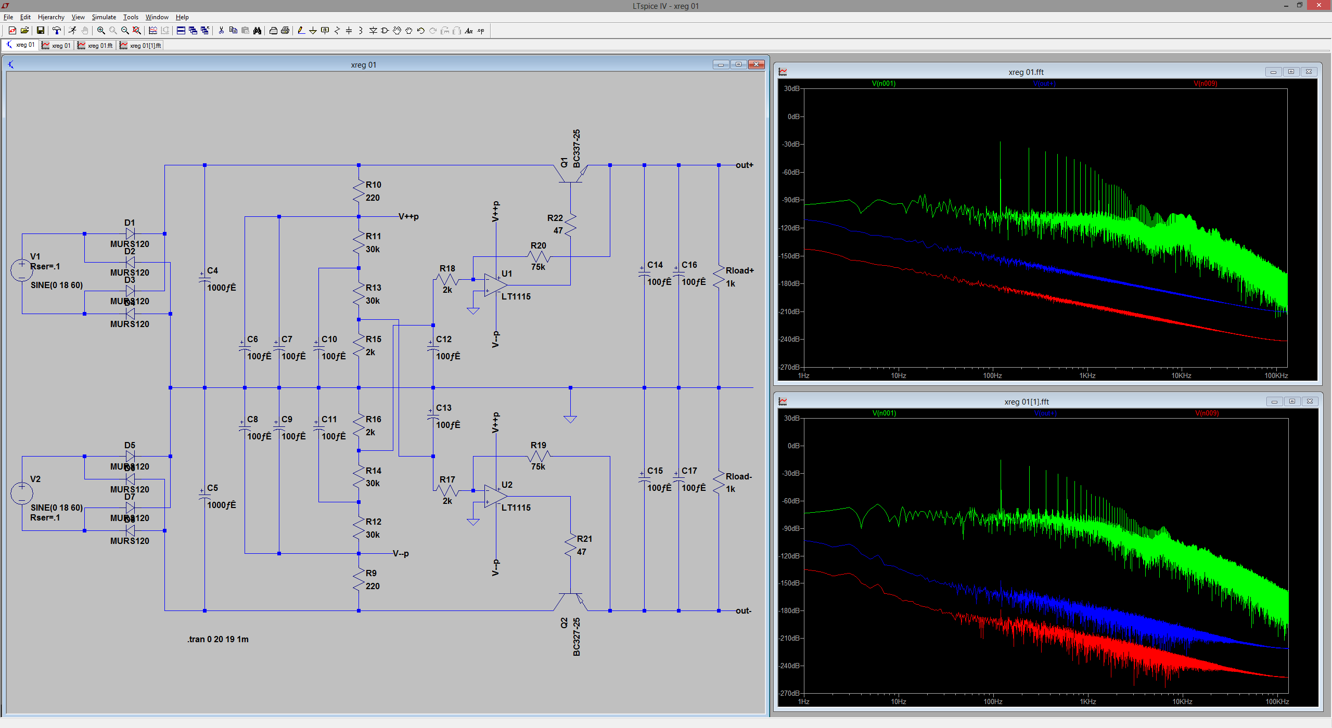1332x728 pixels.
Task: Click the Zoom Out magnifier icon
Action: click(125, 31)
